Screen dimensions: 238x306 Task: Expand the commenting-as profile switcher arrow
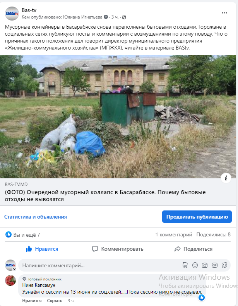pyautogui.click(x=14, y=269)
